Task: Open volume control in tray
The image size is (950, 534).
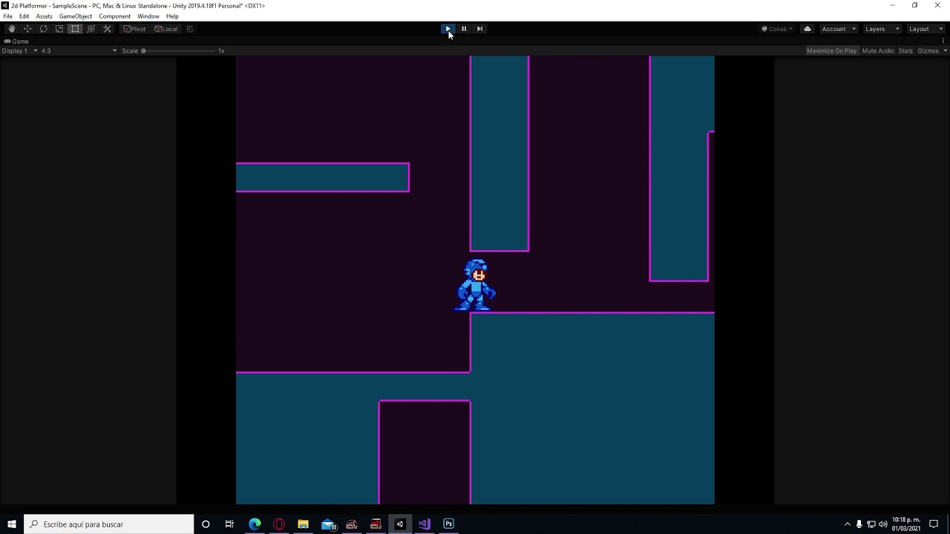Action: click(x=883, y=524)
